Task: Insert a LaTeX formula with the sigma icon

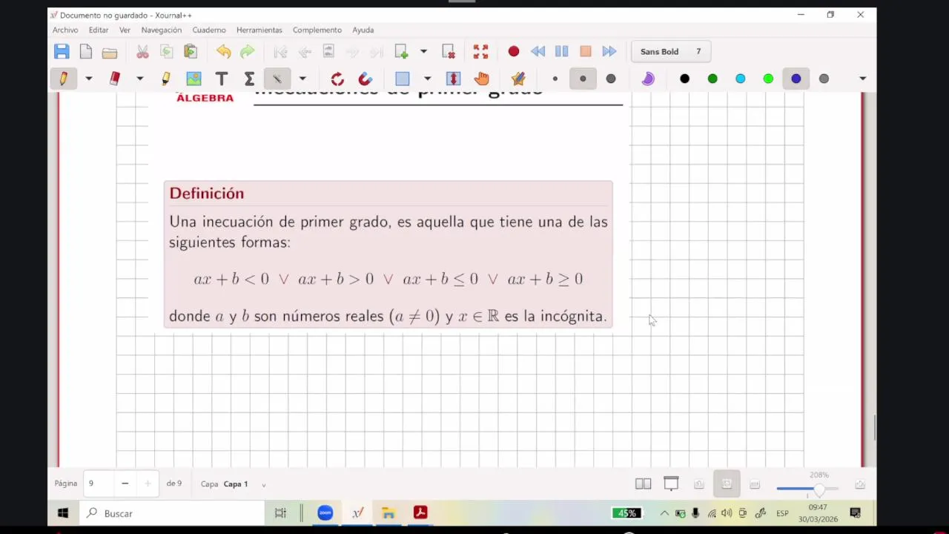Action: tap(249, 79)
